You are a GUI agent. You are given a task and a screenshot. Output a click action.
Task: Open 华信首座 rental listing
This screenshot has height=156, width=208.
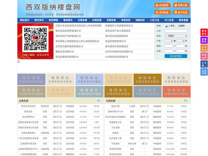[x=115, y=144]
